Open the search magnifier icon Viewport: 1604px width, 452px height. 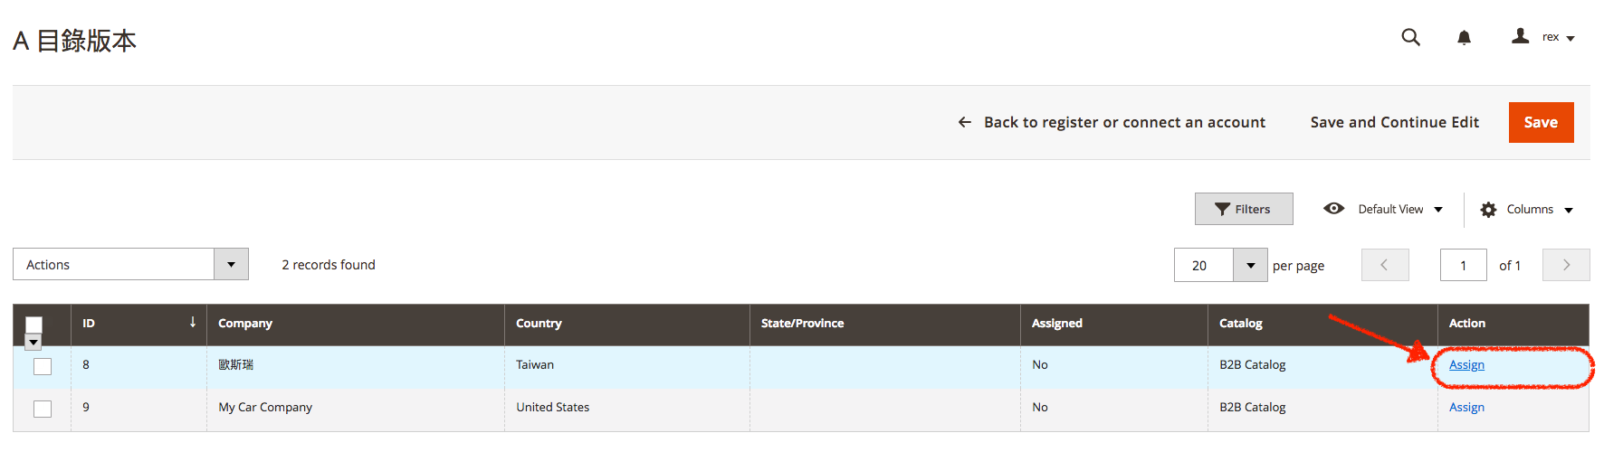pos(1410,37)
